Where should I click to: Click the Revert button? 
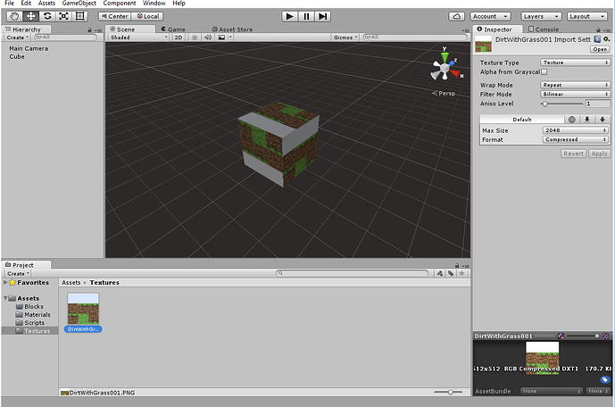click(x=573, y=154)
